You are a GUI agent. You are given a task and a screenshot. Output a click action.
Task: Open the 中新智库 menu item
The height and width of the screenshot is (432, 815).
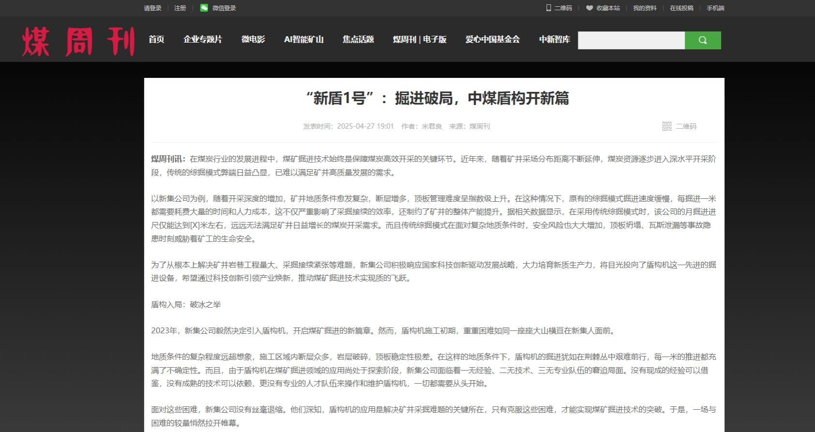555,39
